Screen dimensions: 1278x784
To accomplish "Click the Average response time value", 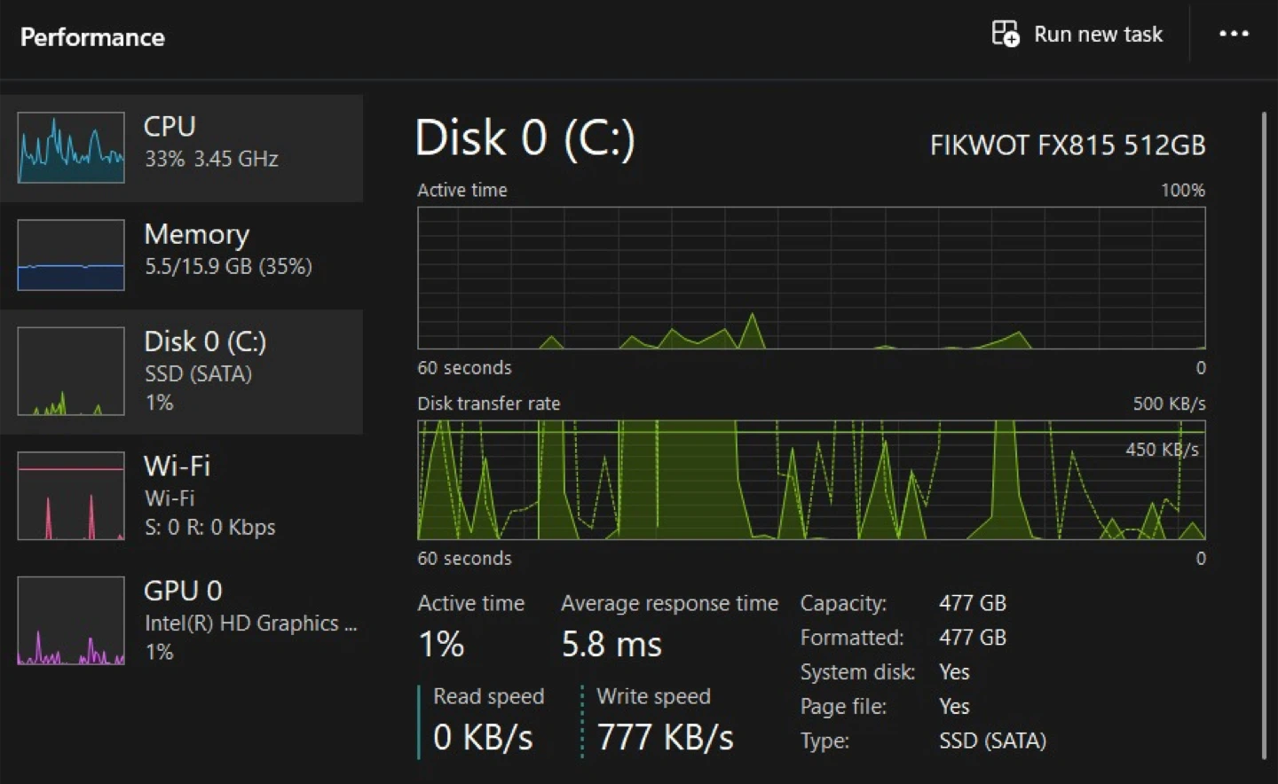I will [611, 645].
